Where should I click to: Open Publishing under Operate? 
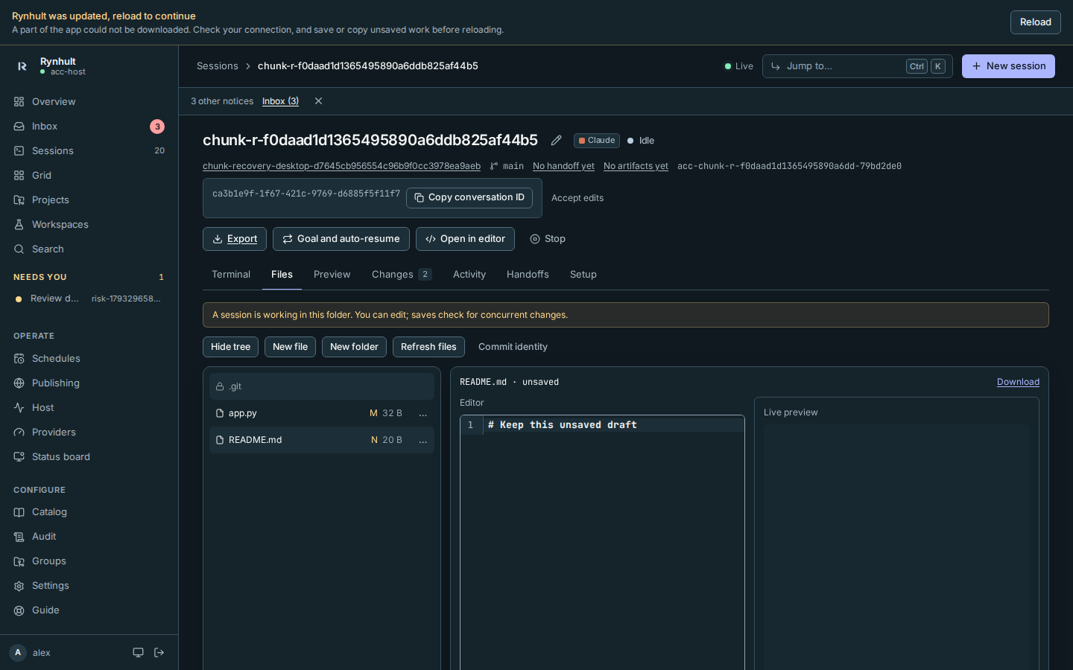click(x=89, y=383)
